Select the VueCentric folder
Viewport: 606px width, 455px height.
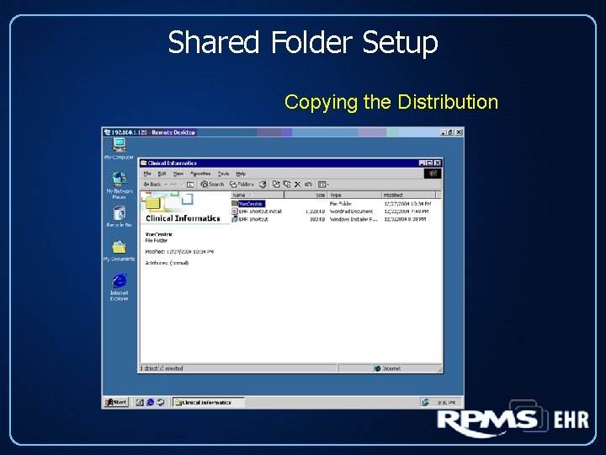[x=248, y=204]
